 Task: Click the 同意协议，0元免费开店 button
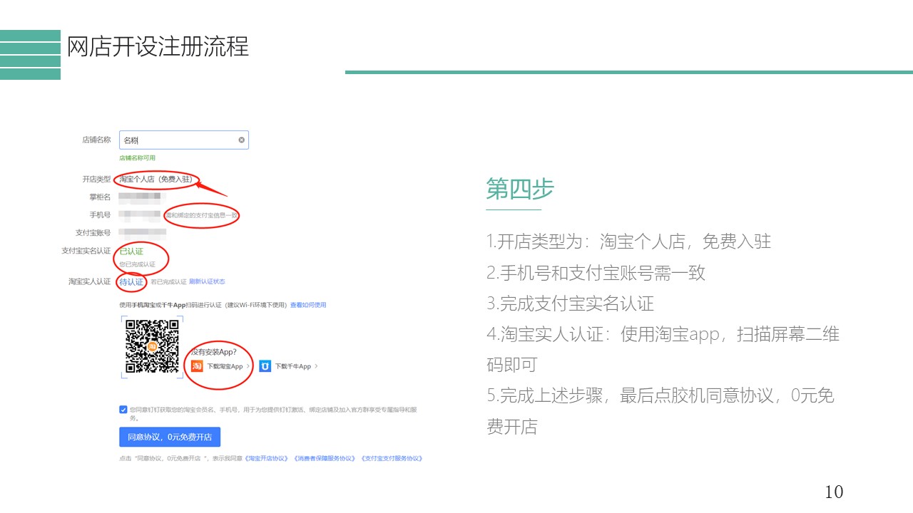pyautogui.click(x=170, y=437)
